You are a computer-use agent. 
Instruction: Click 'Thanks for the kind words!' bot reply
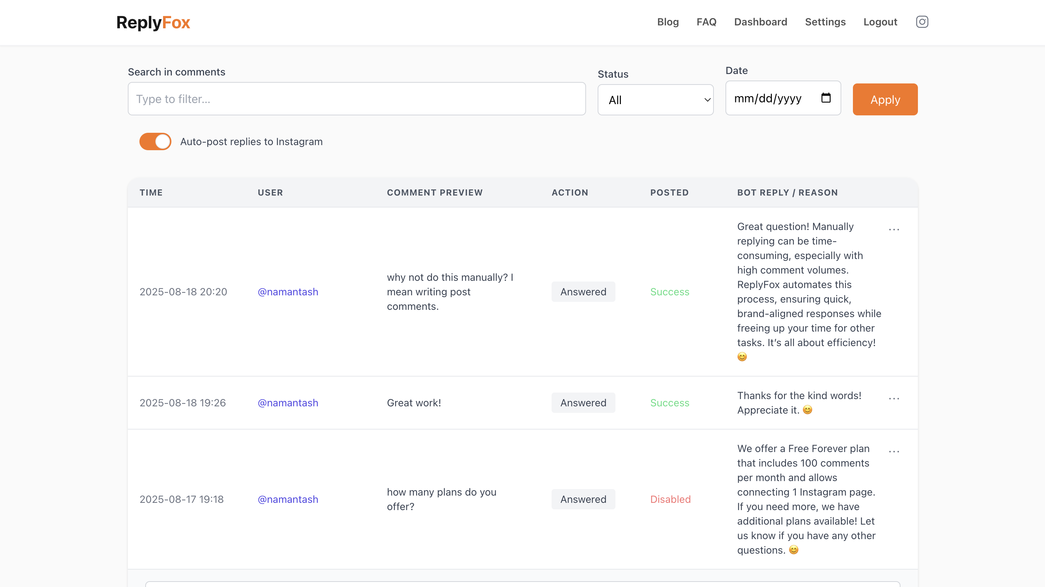(799, 403)
